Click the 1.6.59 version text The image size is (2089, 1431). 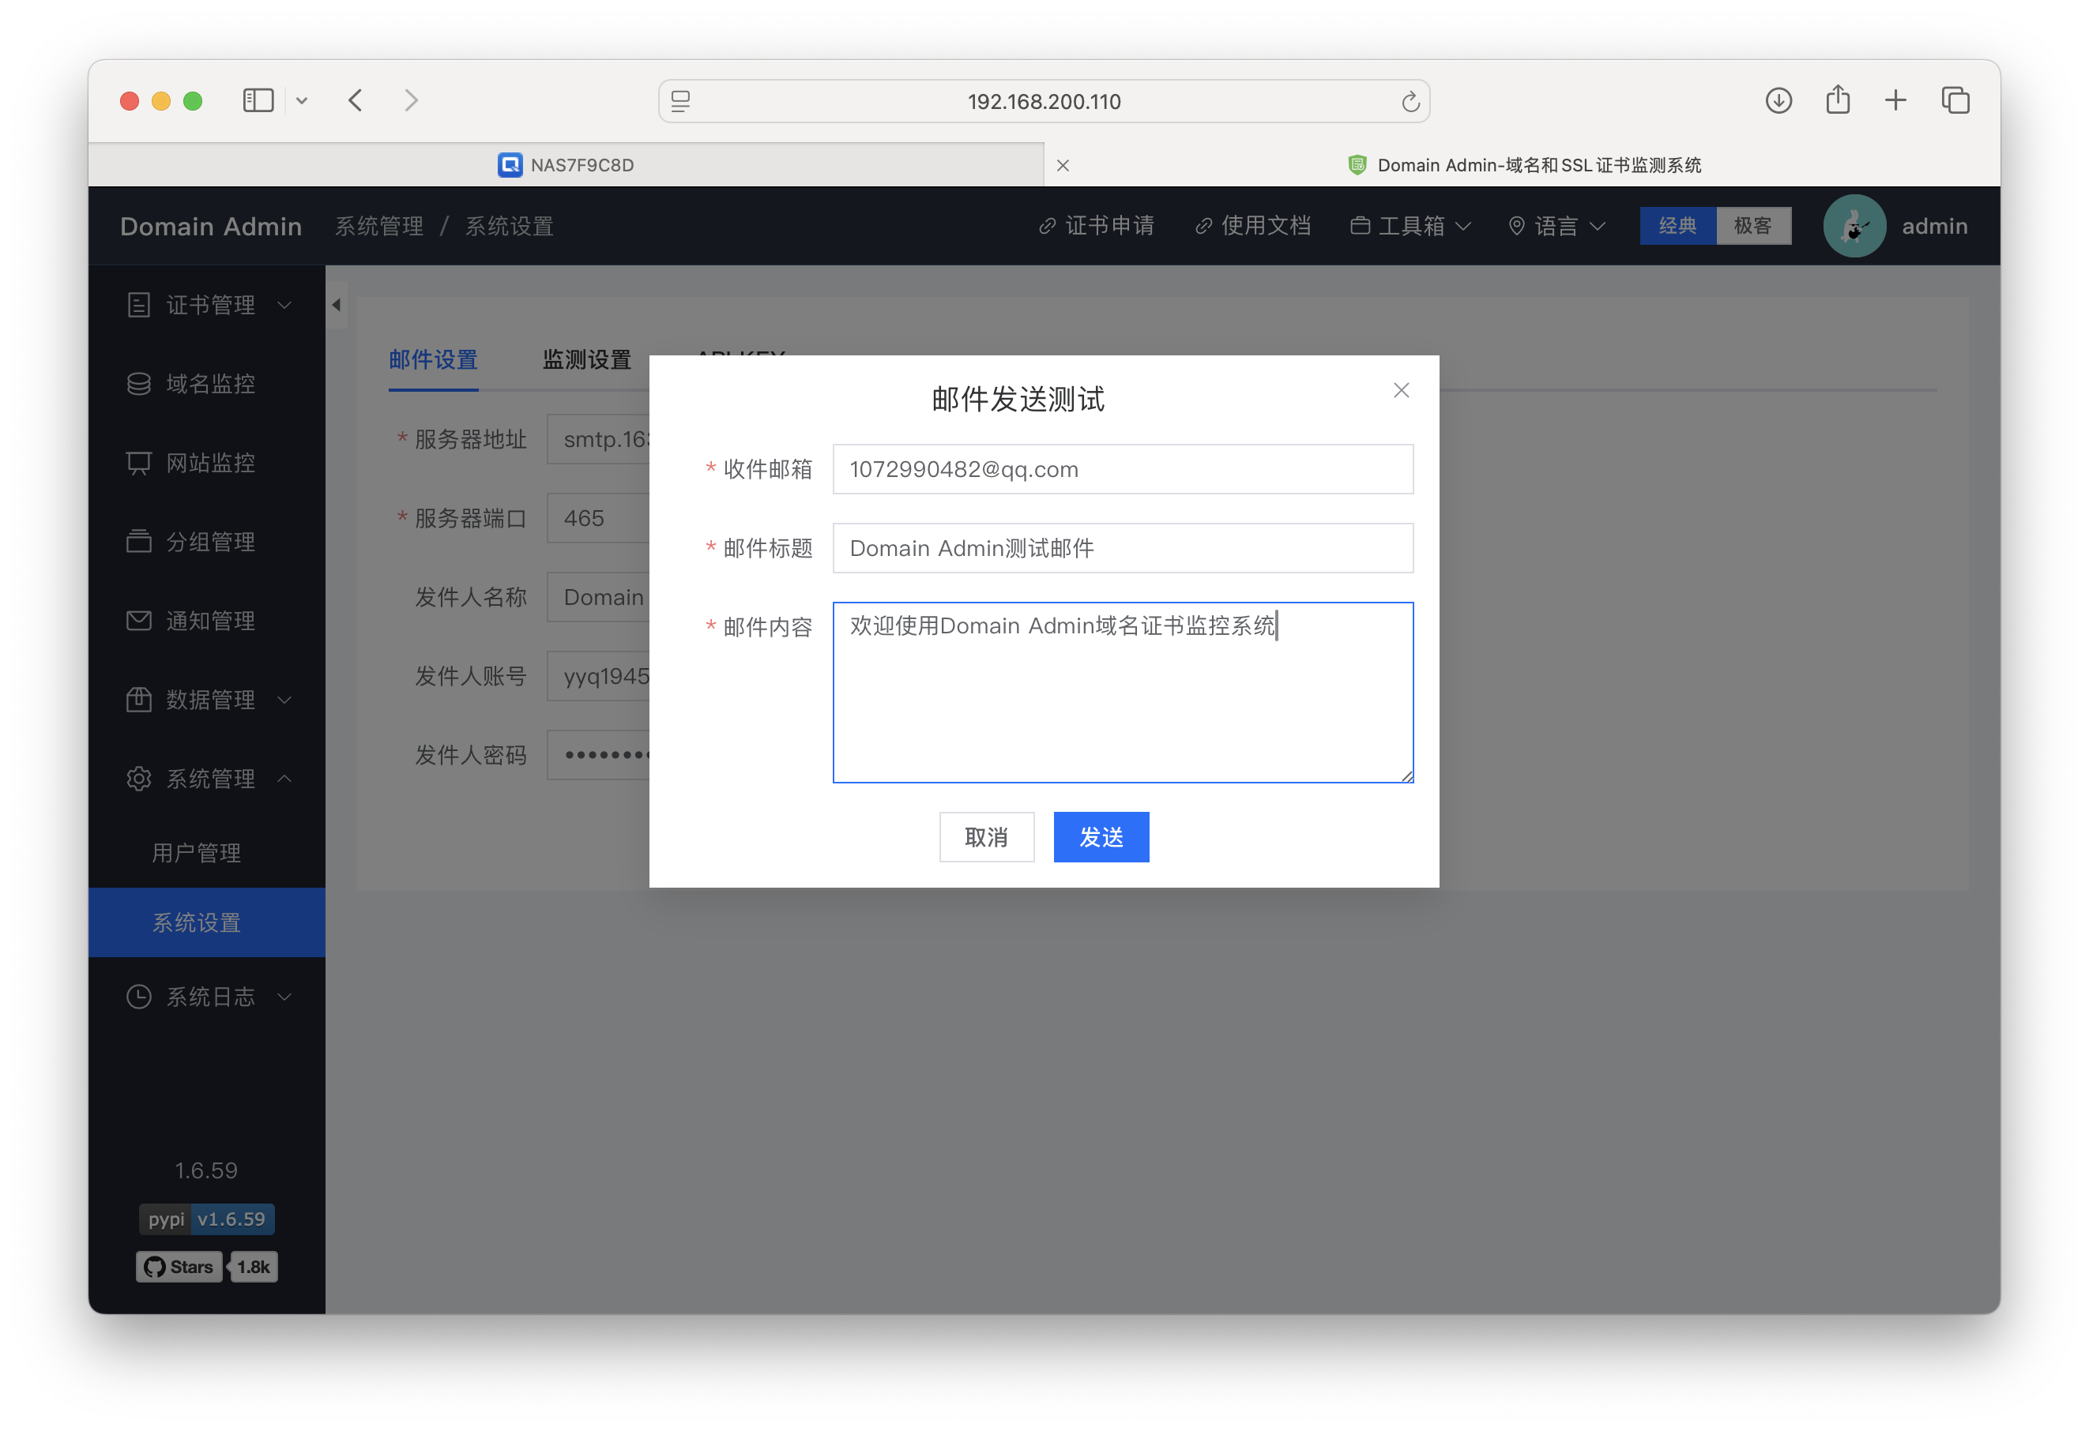click(207, 1171)
